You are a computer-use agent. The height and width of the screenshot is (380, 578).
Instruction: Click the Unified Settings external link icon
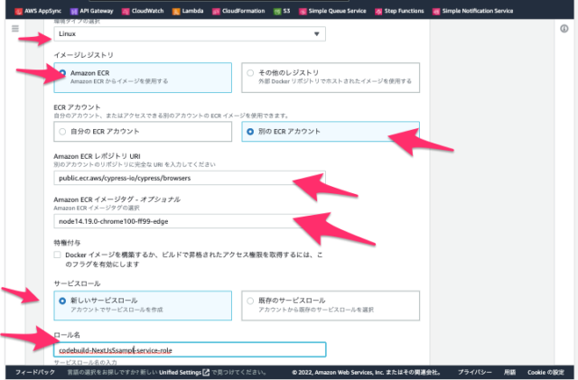click(206, 372)
